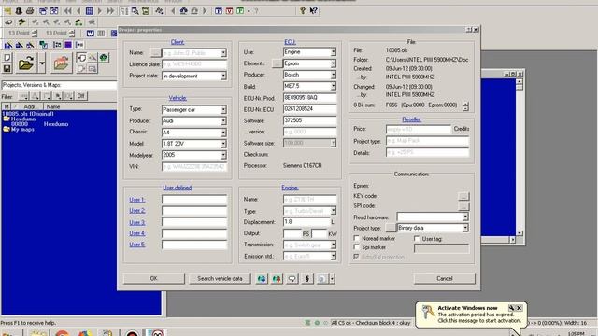Click the green ball icon beside folder buttons
The width and height of the screenshot is (598, 336).
[x=104, y=58]
